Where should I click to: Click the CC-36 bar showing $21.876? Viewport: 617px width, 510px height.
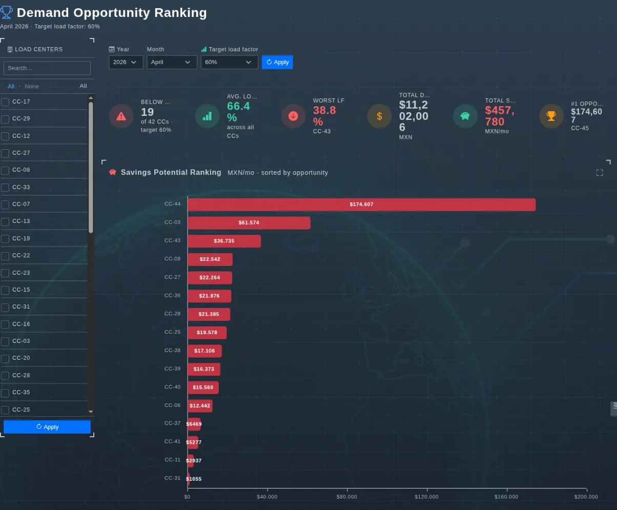tap(209, 296)
